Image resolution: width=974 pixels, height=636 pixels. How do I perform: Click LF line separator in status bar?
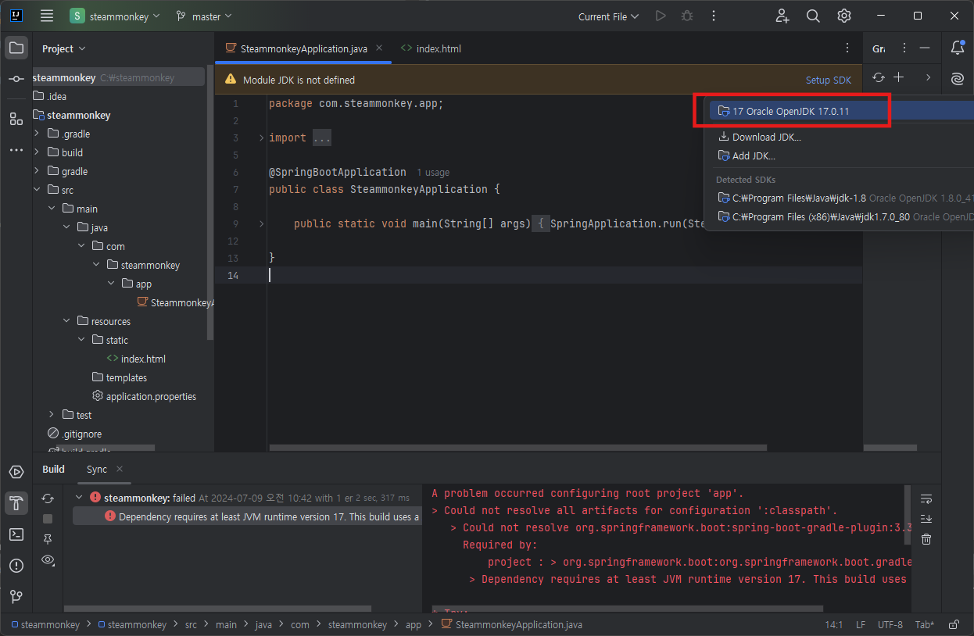860,625
